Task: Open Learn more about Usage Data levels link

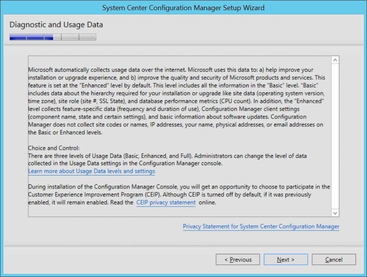Action: tap(91, 171)
